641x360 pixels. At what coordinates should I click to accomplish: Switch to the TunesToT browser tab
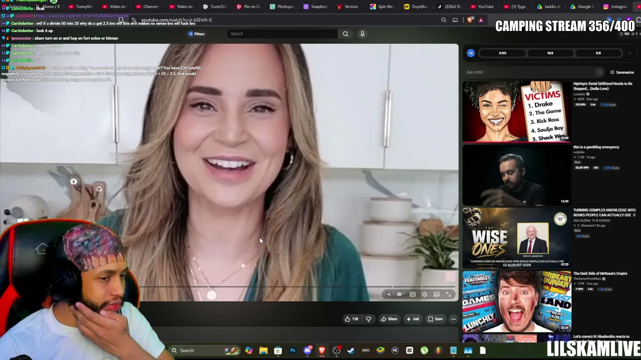click(x=215, y=6)
